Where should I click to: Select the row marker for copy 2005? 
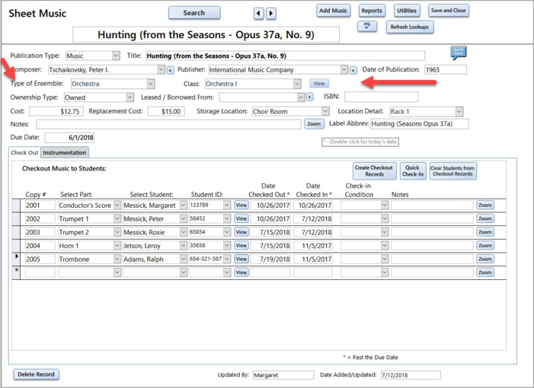tap(18, 259)
